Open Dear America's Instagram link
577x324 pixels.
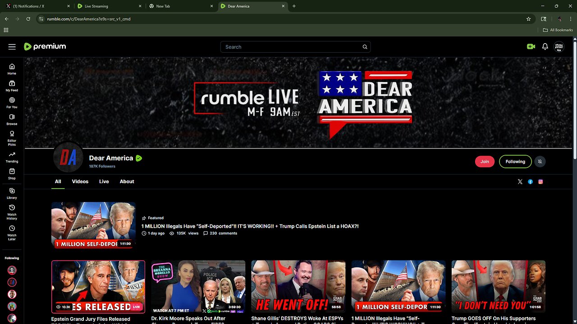click(540, 182)
